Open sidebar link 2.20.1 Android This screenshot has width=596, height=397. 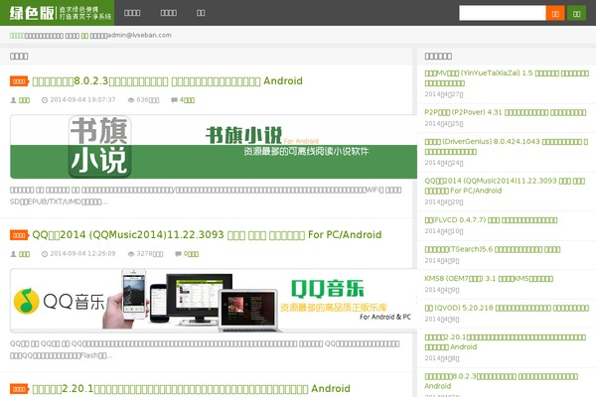pos(506,341)
